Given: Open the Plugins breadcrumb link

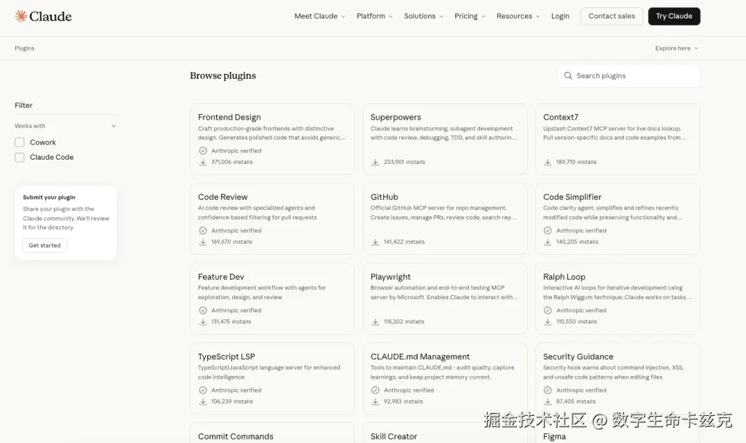Looking at the screenshot, I should click(24, 48).
